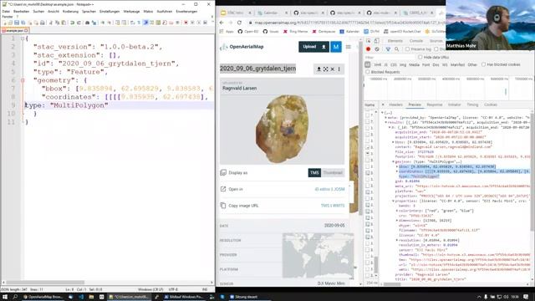Click the OpenAerialMap logo link
Viewport: 535px width, 301px height.
tap(242, 47)
